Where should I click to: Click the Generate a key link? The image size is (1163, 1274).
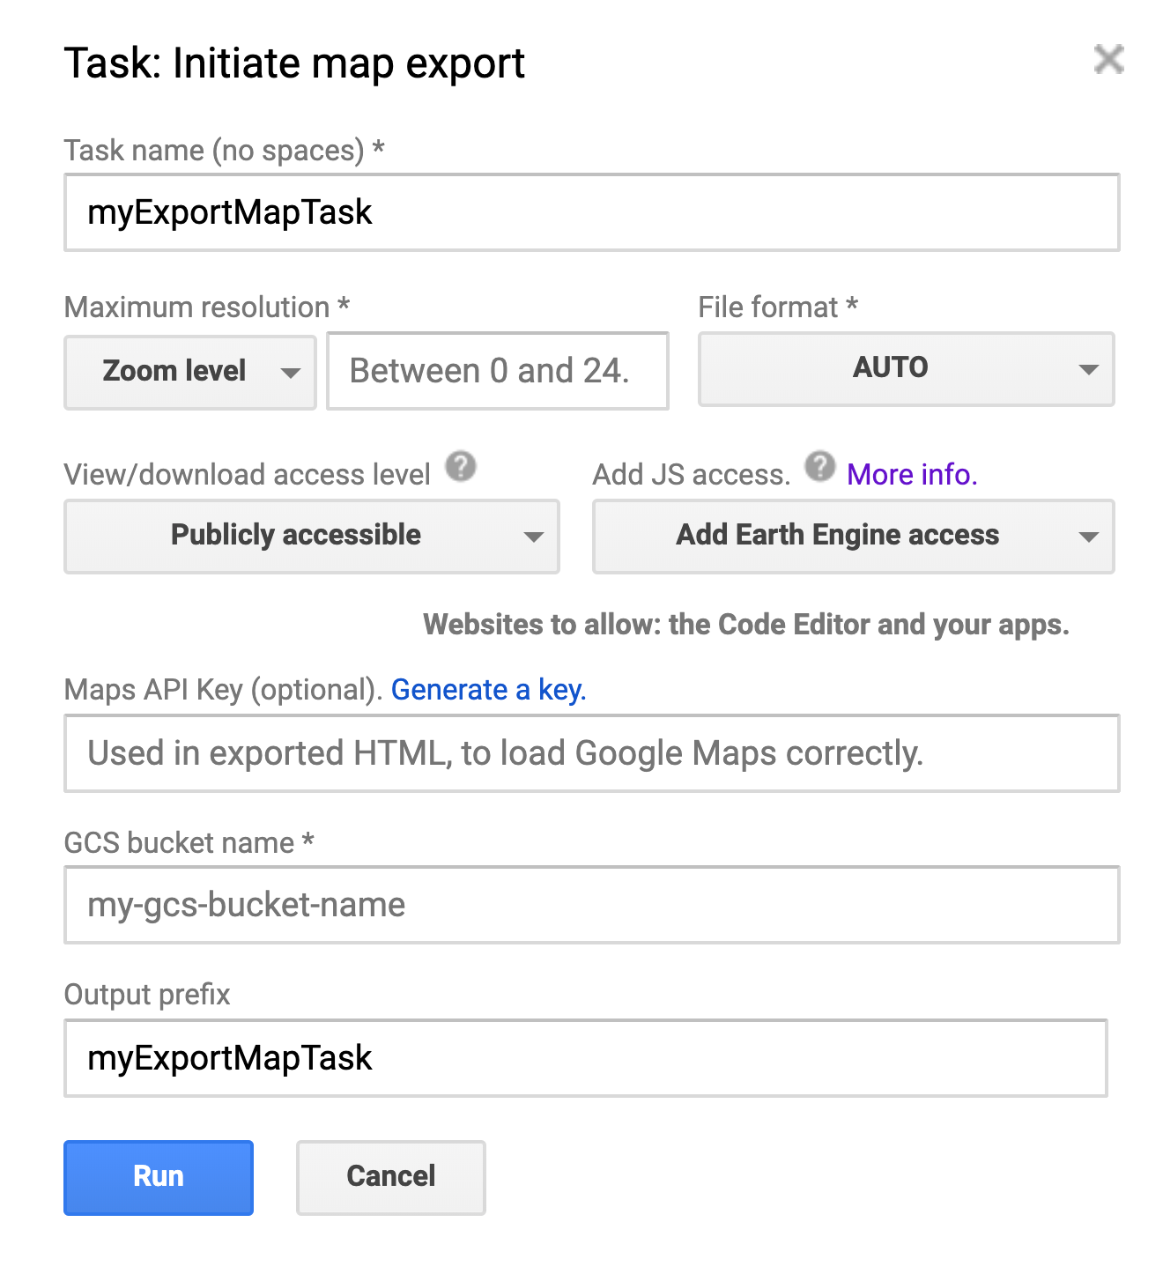click(488, 690)
